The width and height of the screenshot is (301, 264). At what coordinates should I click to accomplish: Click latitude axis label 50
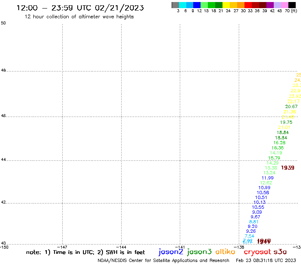point(3,23)
